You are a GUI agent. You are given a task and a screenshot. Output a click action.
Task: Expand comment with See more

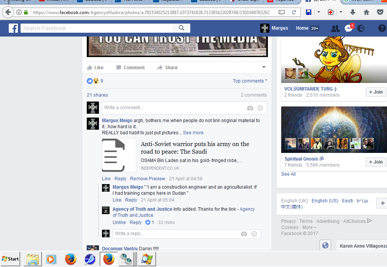pos(193,133)
